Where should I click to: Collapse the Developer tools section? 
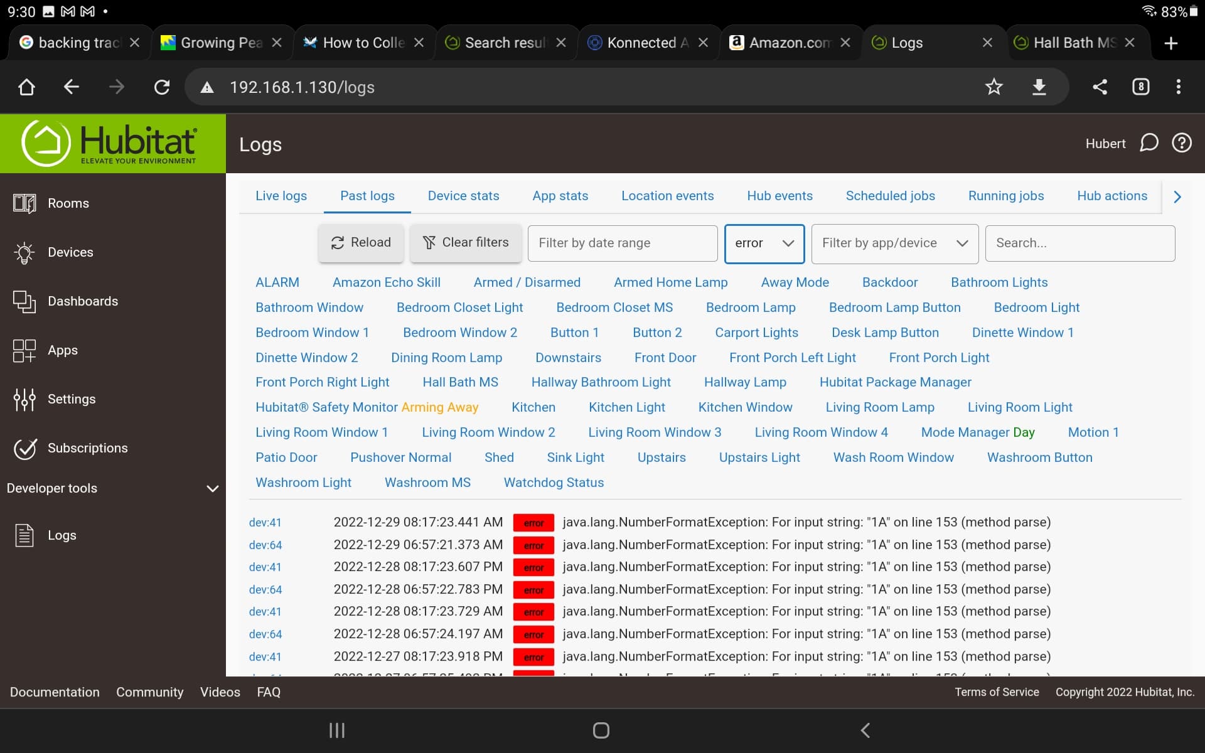[x=213, y=488]
